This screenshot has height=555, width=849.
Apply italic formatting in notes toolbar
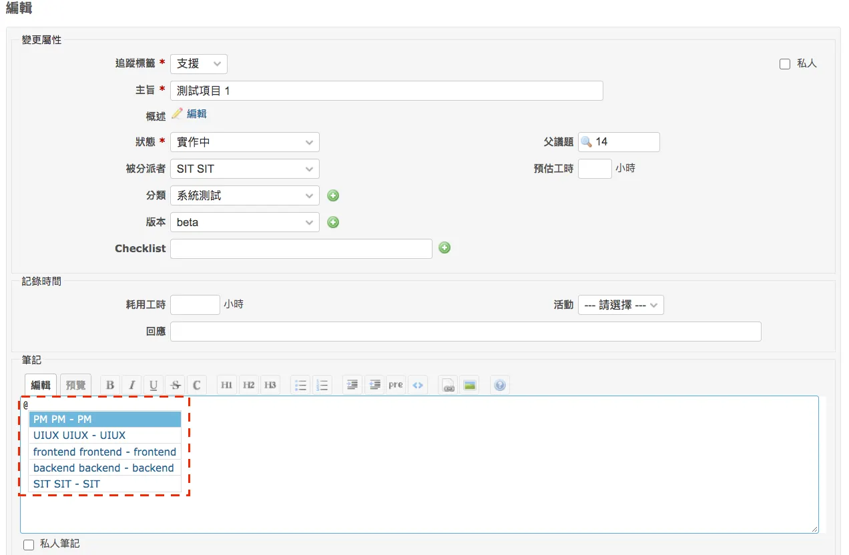click(131, 385)
